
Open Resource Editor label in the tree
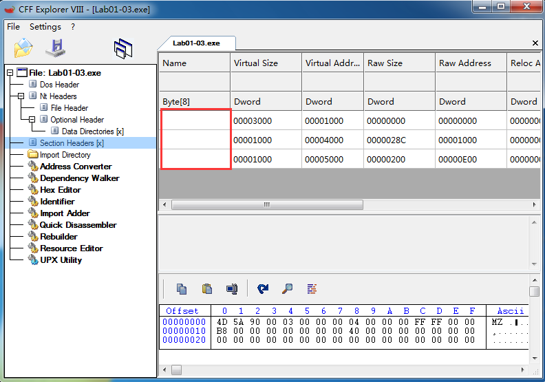[x=72, y=248]
